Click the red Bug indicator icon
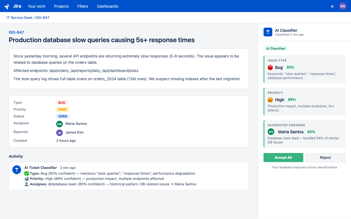351x219 pixels. [270, 67]
